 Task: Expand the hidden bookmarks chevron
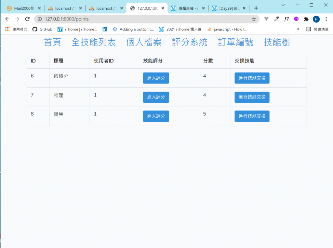click(x=299, y=29)
